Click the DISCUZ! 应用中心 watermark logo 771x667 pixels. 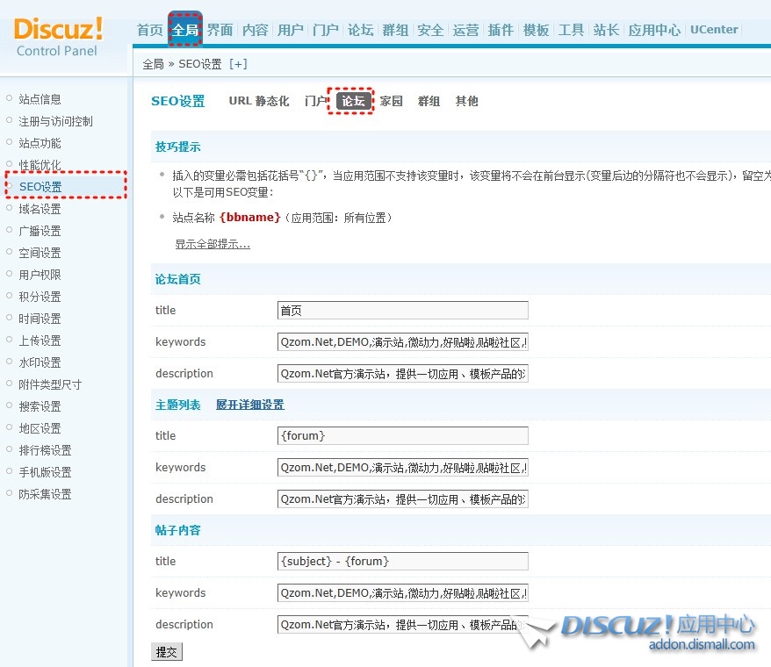coord(659,630)
